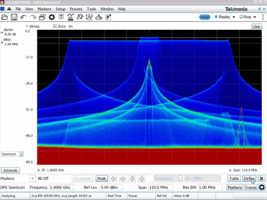Expand the Bitmap trace dropdown
267x200 pixels.
click(27, 26)
